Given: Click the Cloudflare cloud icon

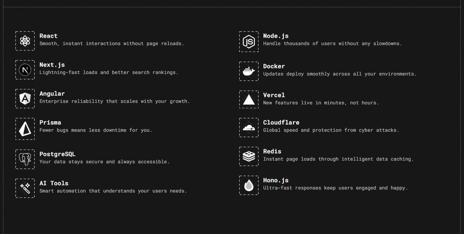Looking at the screenshot, I should click(249, 128).
